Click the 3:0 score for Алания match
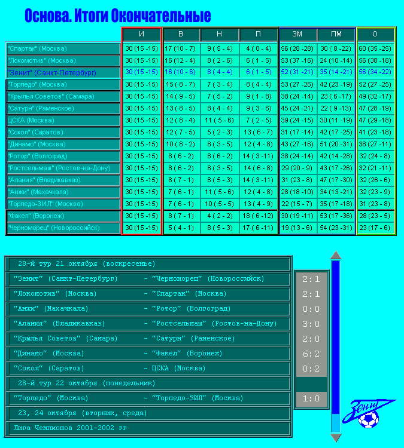The height and width of the screenshot is (448, 404). (311, 324)
